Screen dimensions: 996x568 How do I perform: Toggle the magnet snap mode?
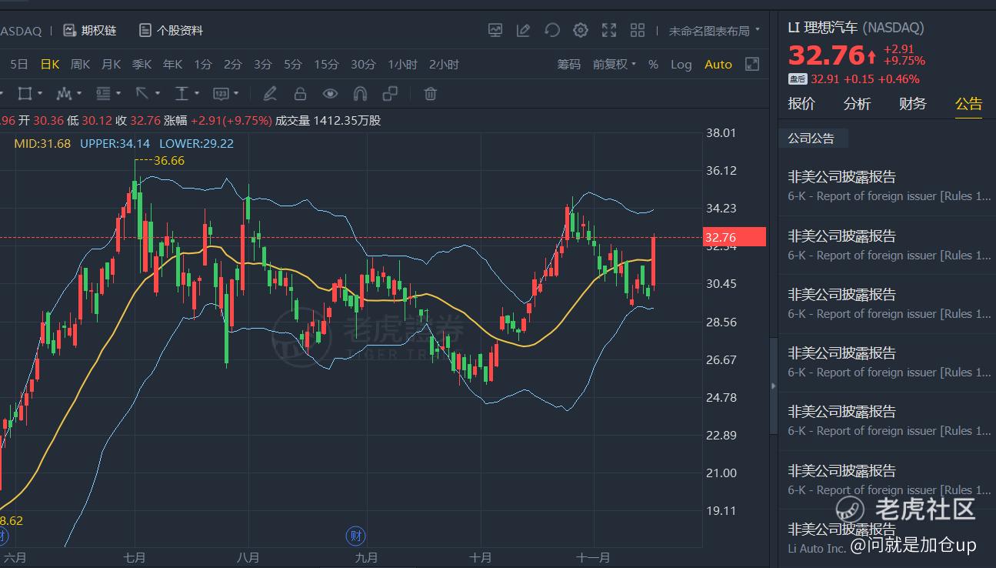click(x=360, y=94)
